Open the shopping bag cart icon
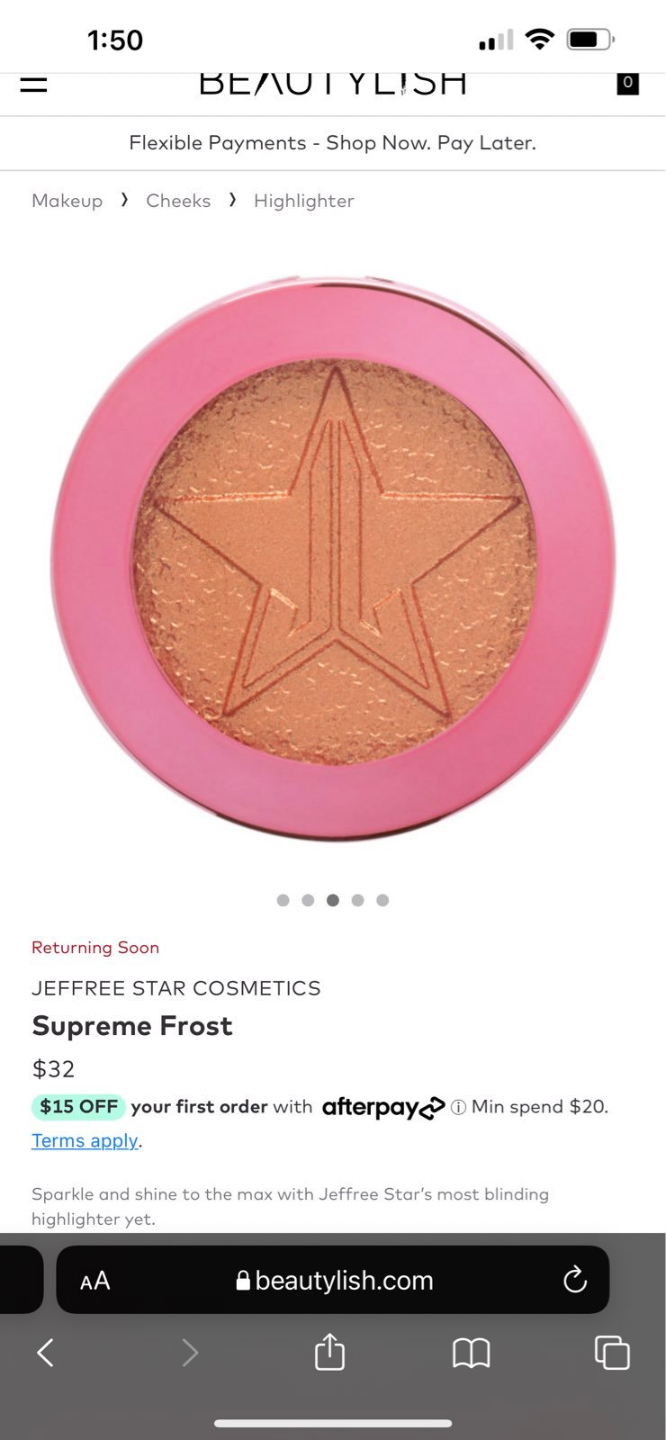Image resolution: width=666 pixels, height=1440 pixels. pyautogui.click(x=627, y=83)
